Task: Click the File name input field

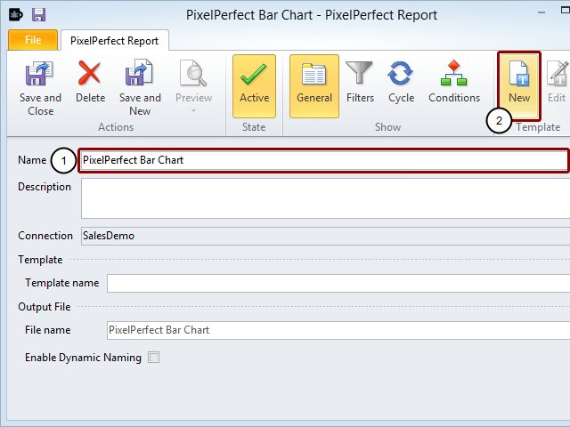Action: pyautogui.click(x=338, y=330)
